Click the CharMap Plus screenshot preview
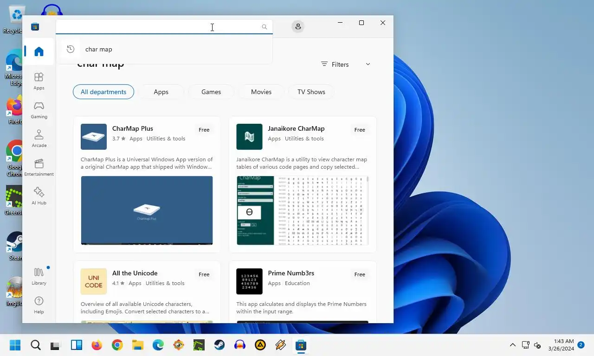 147,210
